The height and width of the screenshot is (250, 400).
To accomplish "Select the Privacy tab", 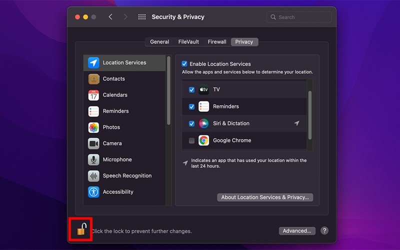I will pyautogui.click(x=244, y=42).
